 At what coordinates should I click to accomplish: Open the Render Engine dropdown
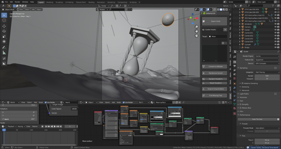point(267,56)
